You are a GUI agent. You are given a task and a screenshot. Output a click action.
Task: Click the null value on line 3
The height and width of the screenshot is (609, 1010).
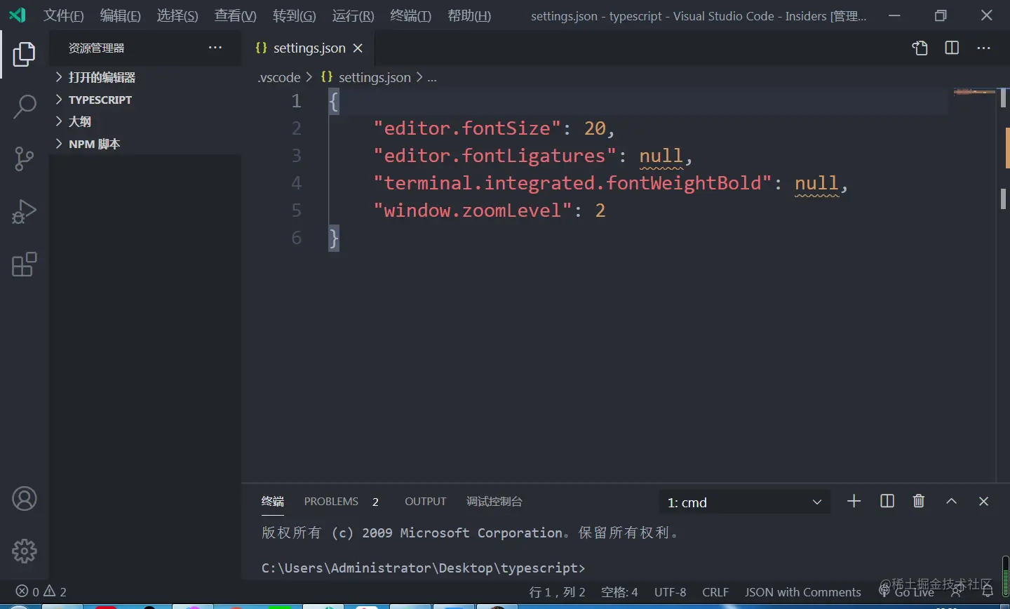coord(661,156)
